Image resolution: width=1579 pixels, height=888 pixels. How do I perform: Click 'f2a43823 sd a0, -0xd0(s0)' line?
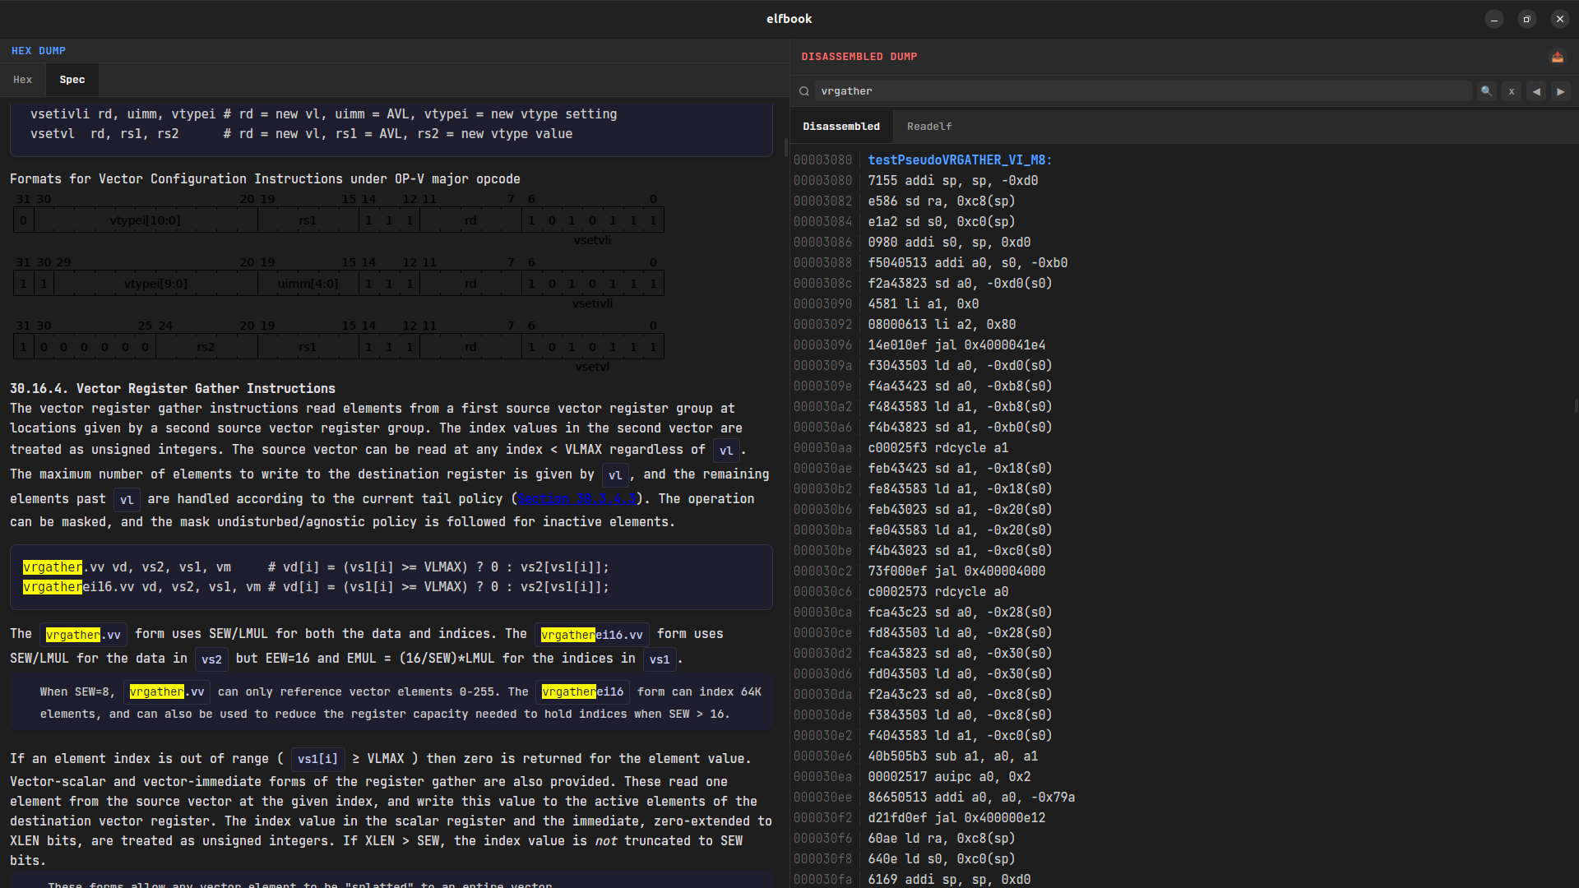coord(961,284)
